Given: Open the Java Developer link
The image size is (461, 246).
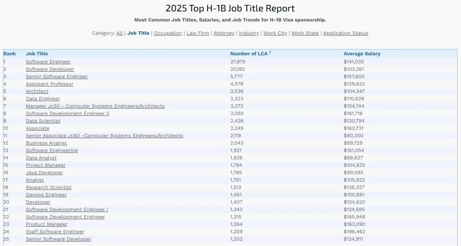Looking at the screenshot, I should [44, 173].
